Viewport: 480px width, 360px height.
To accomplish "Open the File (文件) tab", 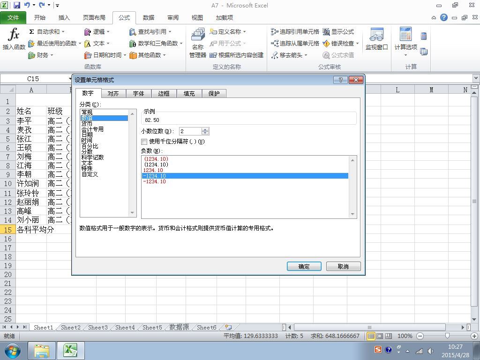I will [13, 18].
